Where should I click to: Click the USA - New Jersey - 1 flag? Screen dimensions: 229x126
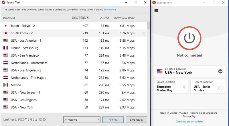pyautogui.click(x=5, y=93)
